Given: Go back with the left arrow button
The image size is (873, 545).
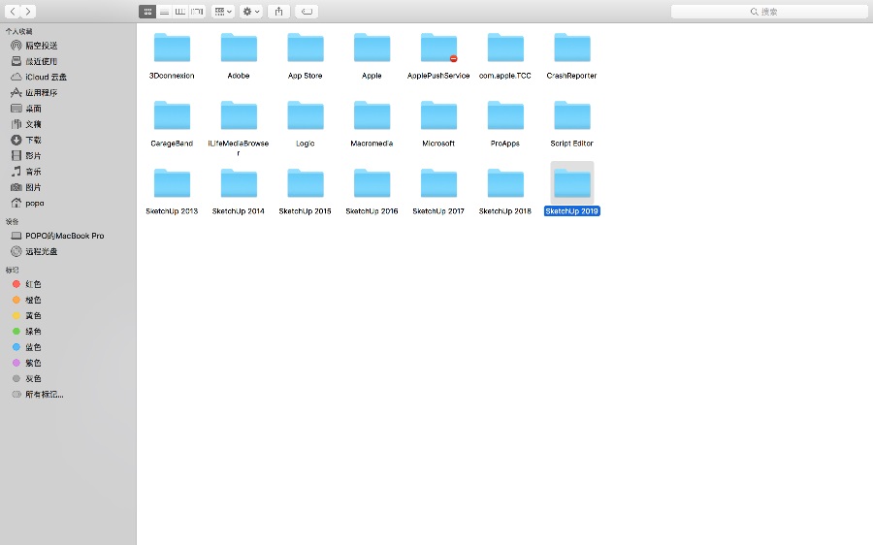Looking at the screenshot, I should [13, 11].
